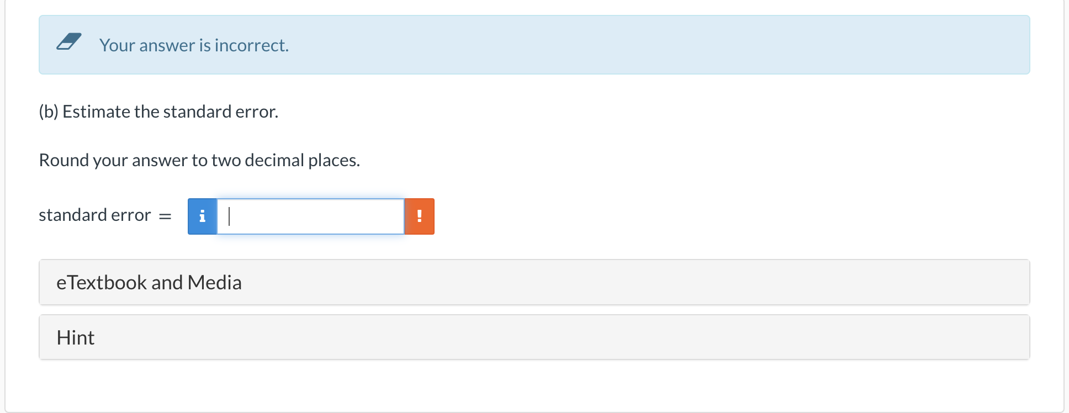
Task: Click the question text '(b) Estimate the standard error'
Action: click(x=158, y=112)
